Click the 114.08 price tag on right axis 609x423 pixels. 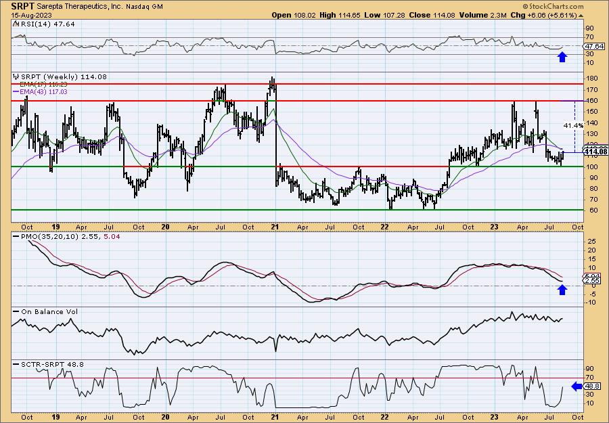pos(595,152)
